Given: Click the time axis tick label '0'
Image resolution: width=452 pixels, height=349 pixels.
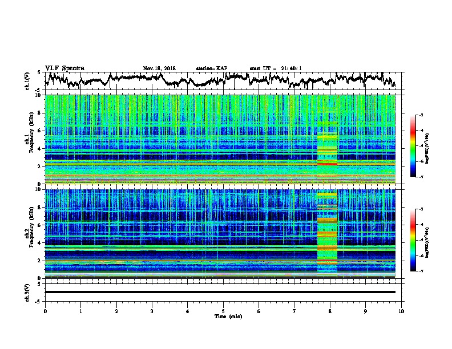Looking at the screenshot, I should 45,311.
